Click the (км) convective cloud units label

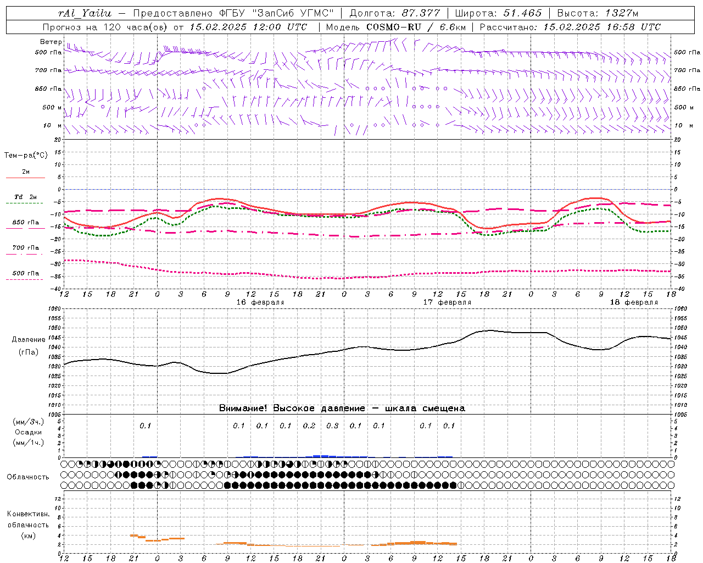(28, 535)
